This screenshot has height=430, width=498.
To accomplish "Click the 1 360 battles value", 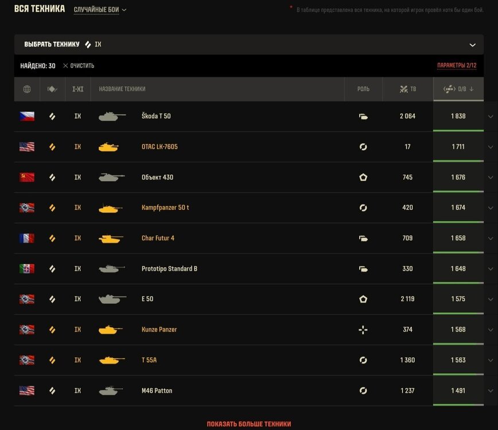I will 407,360.
